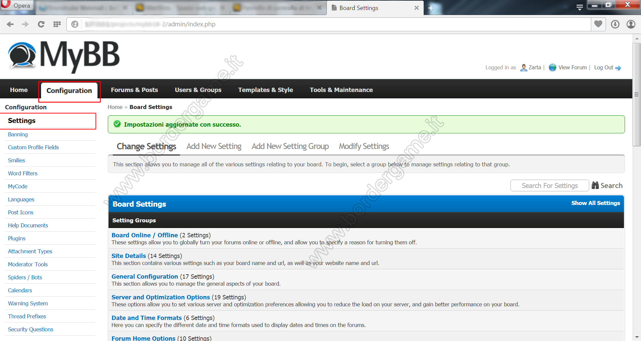The image size is (641, 341).
Task: Click the scrollbar down arrow
Action: click(637, 337)
